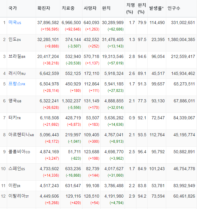Select the 콜롬비아 CO country name
Viewport: 197px width, 209px height.
19,152
